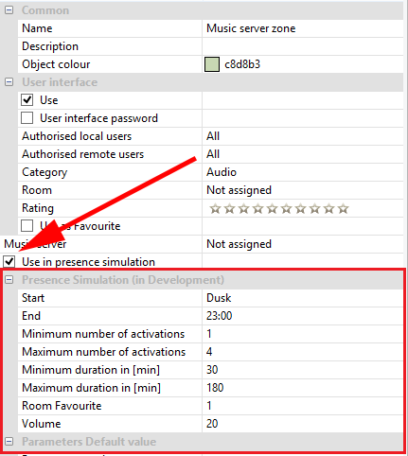Screen dimensions: 408x456
Task: Select Maximum number of activations label
Action: (103, 352)
